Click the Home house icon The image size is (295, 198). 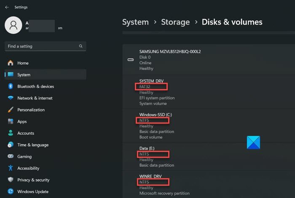11,63
